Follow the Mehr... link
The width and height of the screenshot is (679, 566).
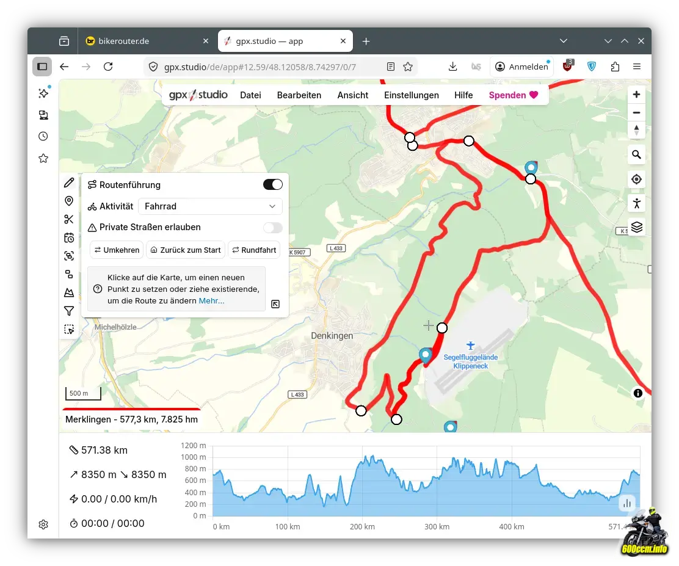(211, 300)
